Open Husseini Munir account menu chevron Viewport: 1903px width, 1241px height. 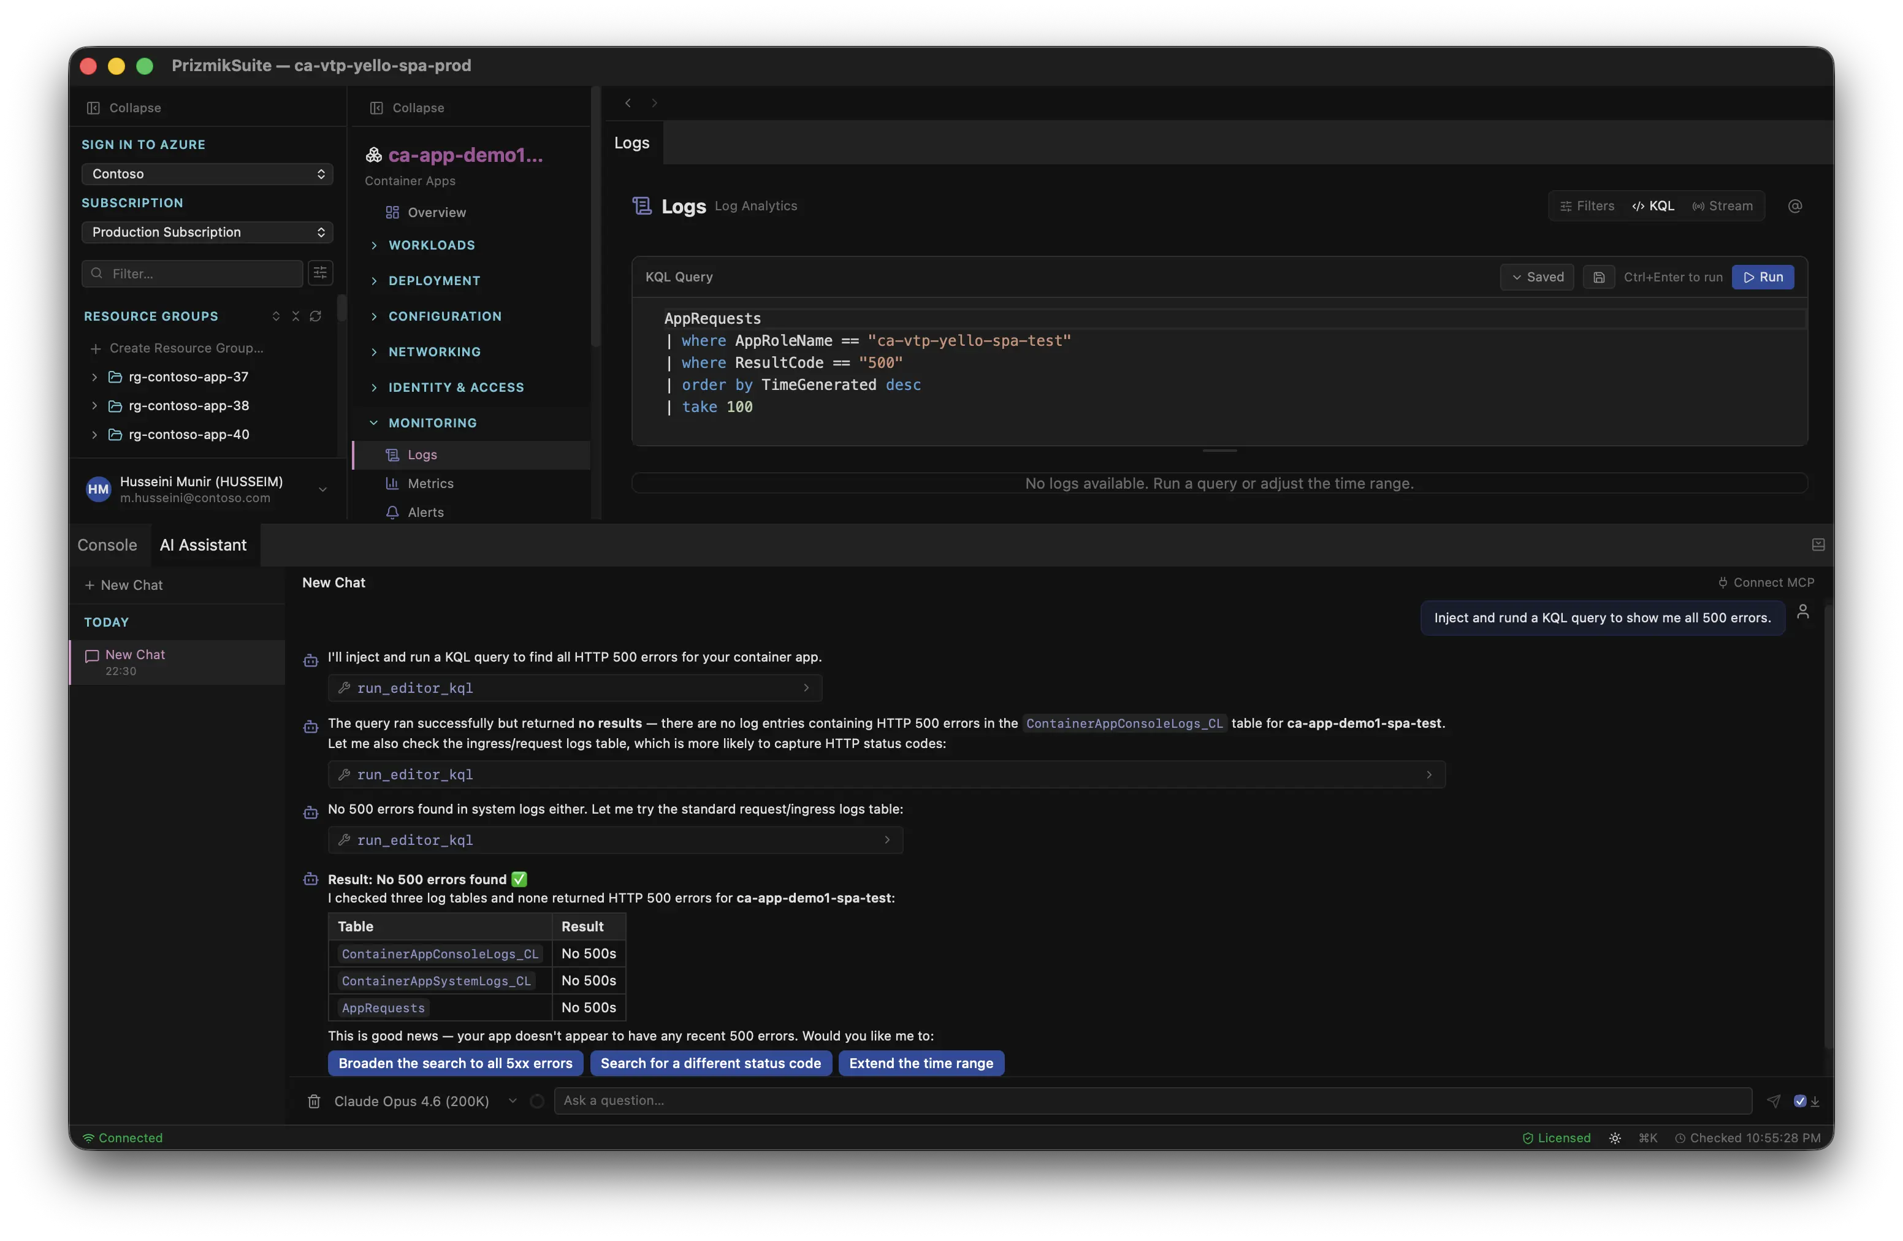coord(323,489)
